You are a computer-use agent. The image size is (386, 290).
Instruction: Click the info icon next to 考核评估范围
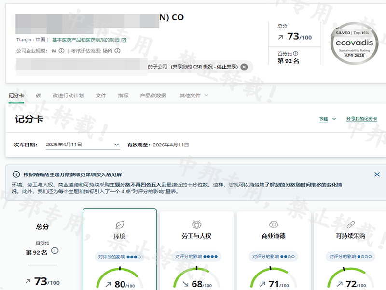117,51
